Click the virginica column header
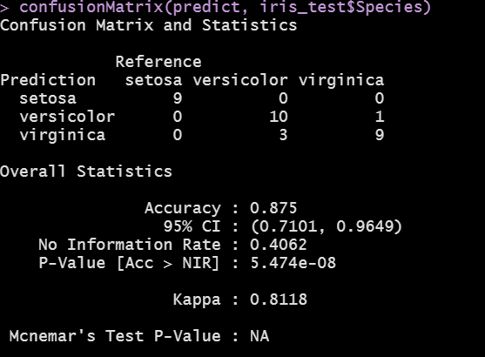The width and height of the screenshot is (485, 357). (341, 80)
